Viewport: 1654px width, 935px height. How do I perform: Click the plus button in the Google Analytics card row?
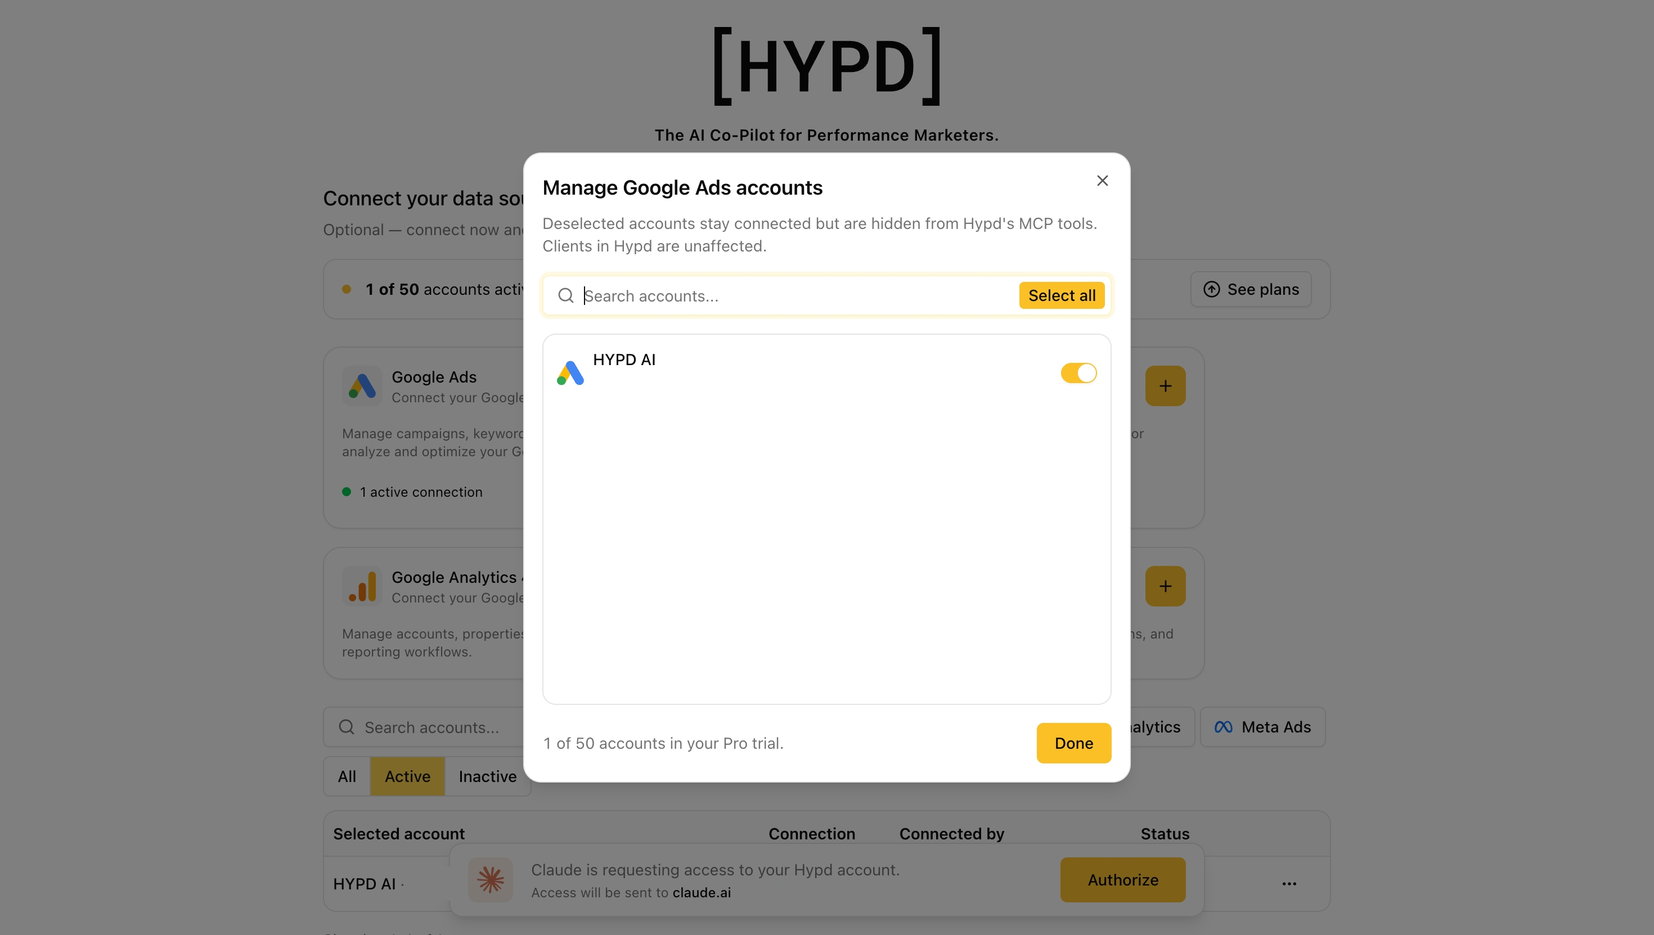(x=1165, y=586)
